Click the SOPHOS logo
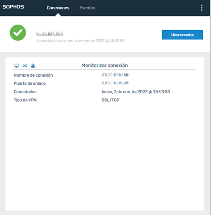This screenshot has width=211, height=215. click(x=13, y=7)
